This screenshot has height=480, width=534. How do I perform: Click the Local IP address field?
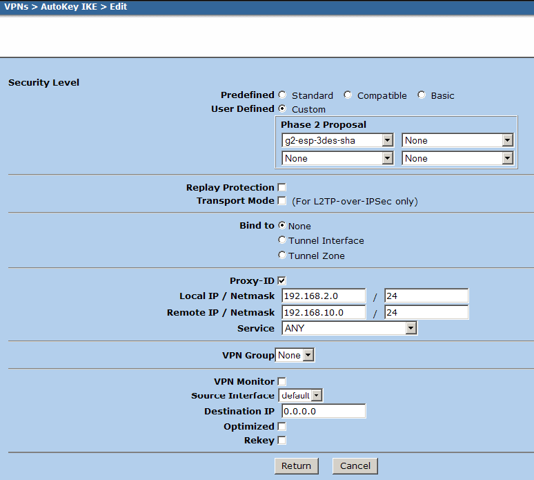[324, 296]
